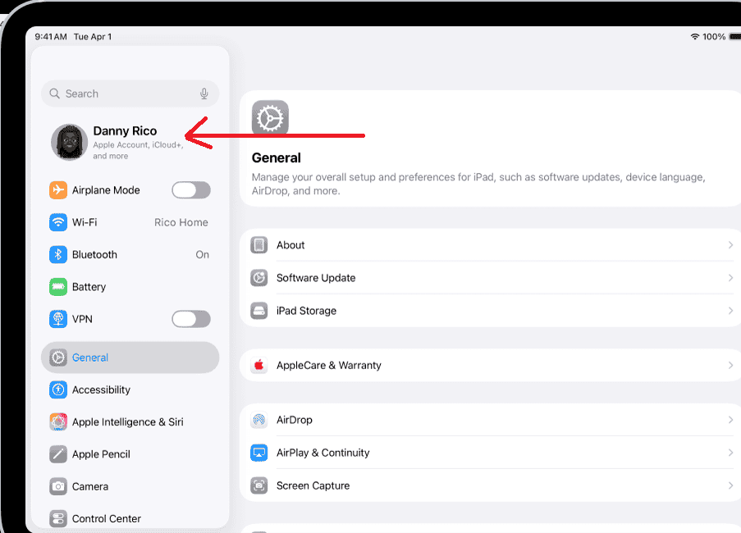Expand the Software Update row chevron

click(x=730, y=278)
